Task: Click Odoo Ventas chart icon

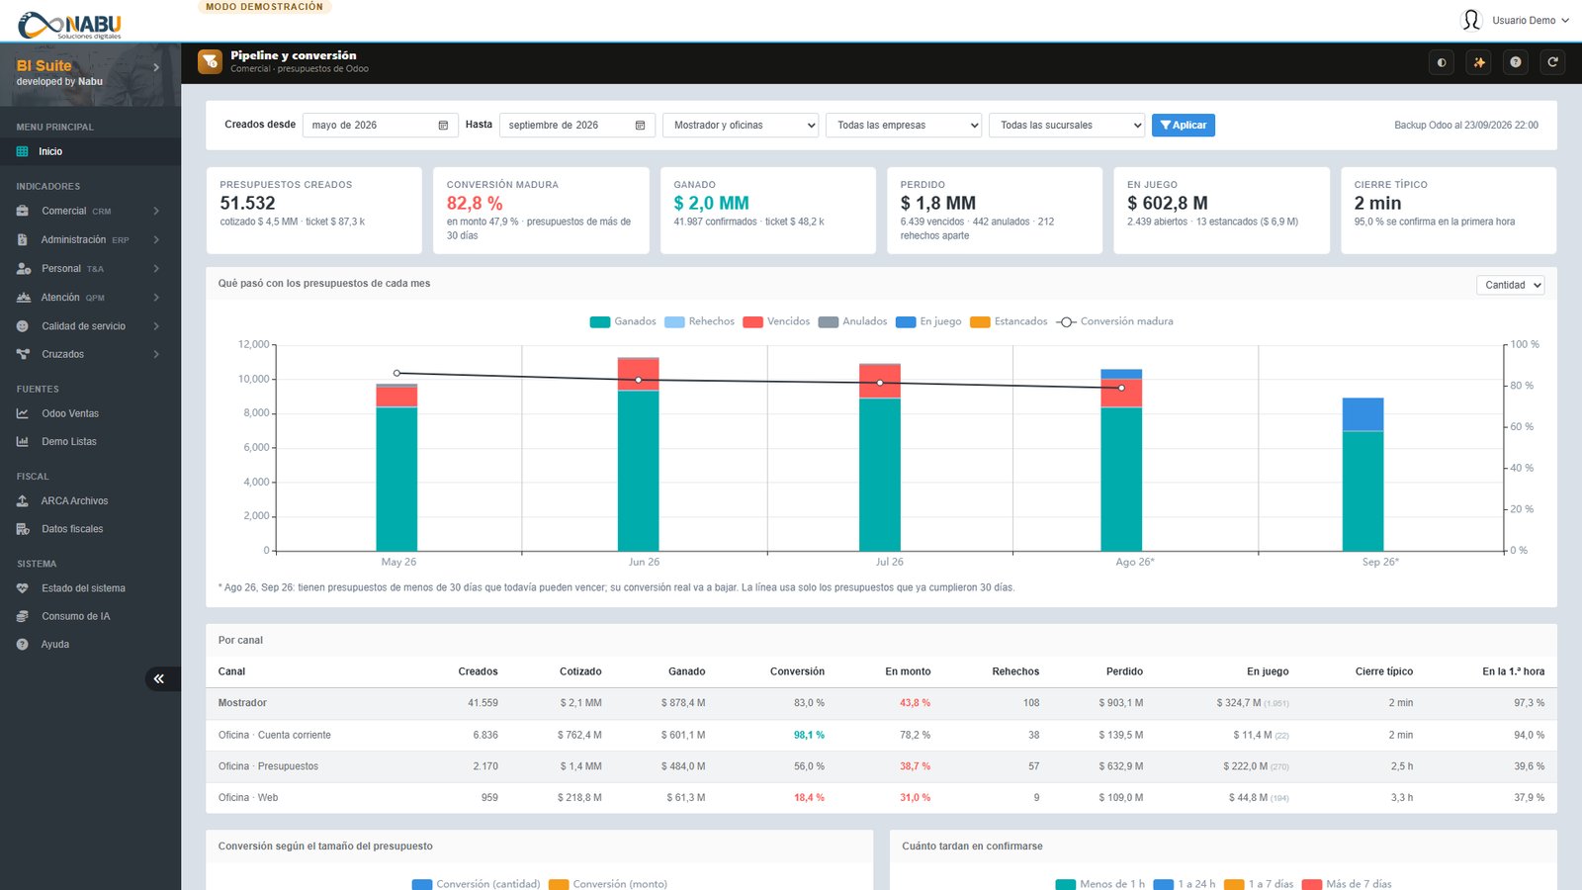Action: (x=23, y=413)
